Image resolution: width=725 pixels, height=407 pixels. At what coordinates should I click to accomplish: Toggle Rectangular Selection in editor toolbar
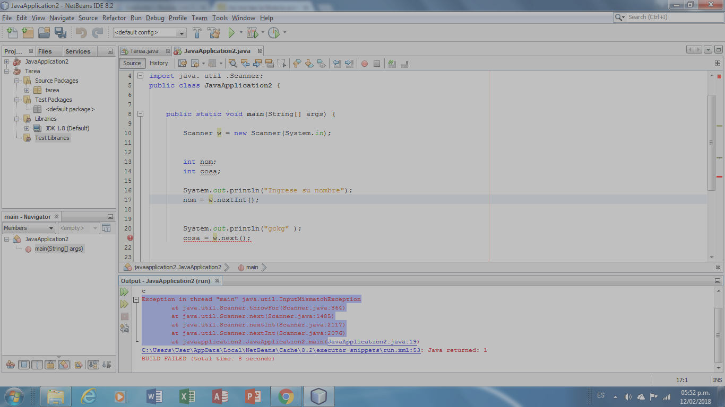click(281, 64)
